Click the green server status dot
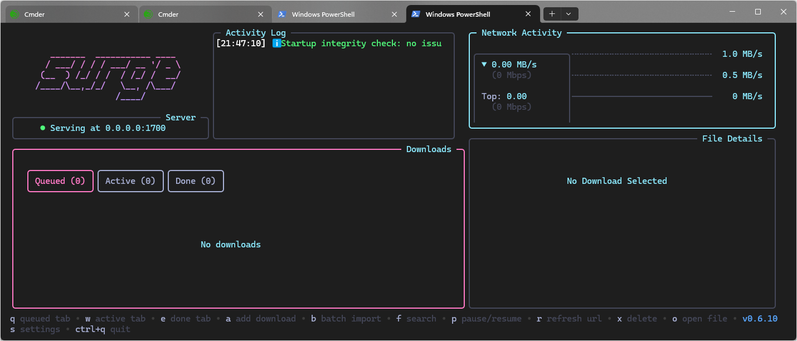 click(x=43, y=128)
